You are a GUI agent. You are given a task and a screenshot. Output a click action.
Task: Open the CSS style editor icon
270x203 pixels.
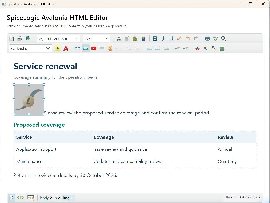222,48
